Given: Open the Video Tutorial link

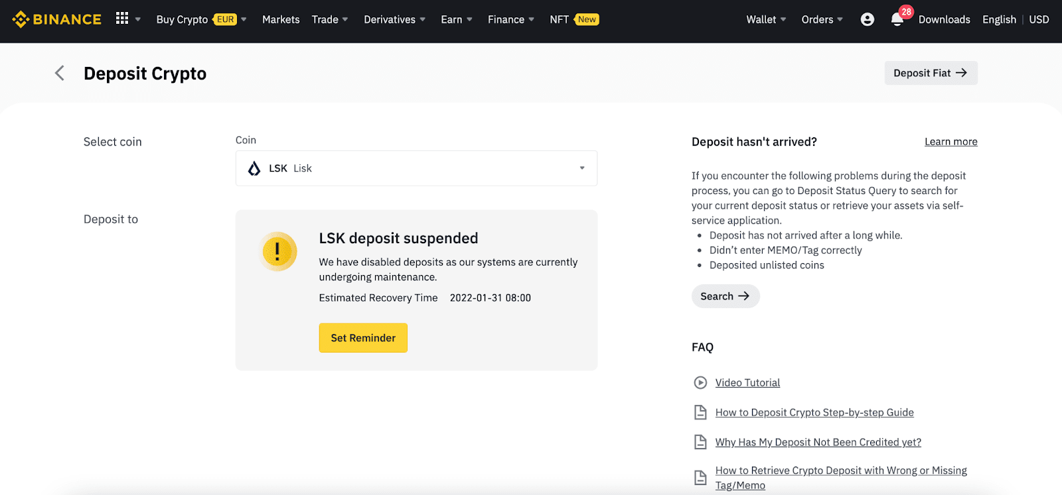Looking at the screenshot, I should 747,382.
